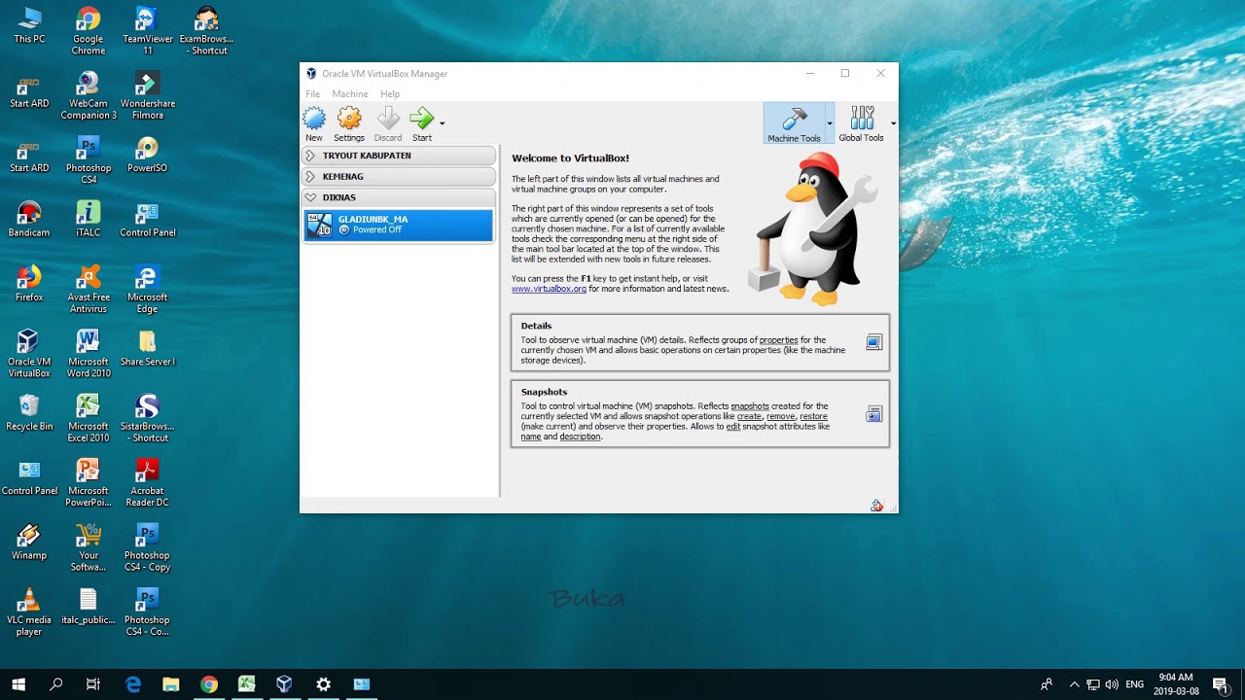Screen dimensions: 1245x700
Task: Open the Snapshots tool icon
Action: pyautogui.click(x=874, y=415)
